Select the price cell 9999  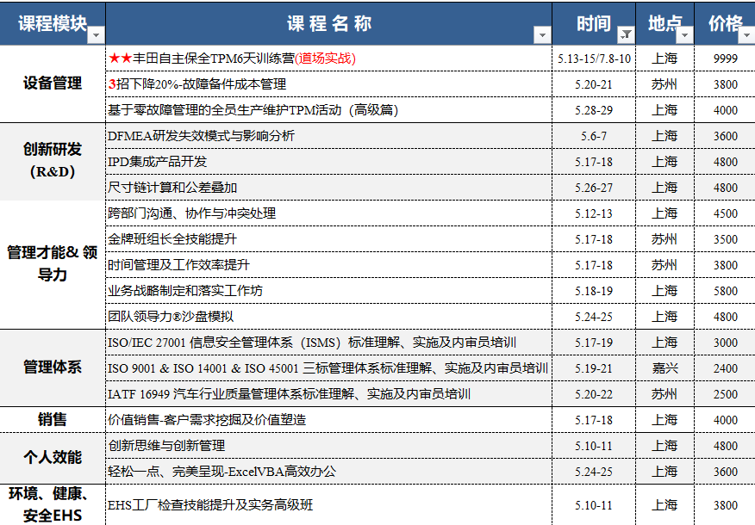[x=725, y=59]
